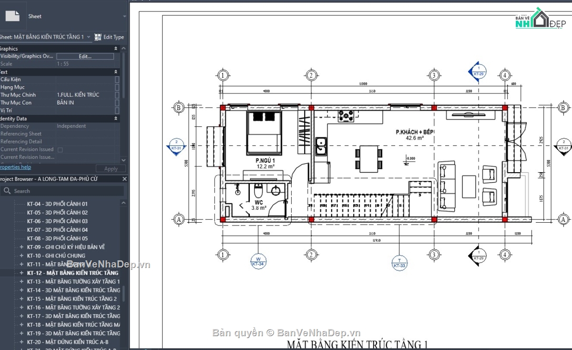Select the kitchen stove on the counter

[347, 116]
